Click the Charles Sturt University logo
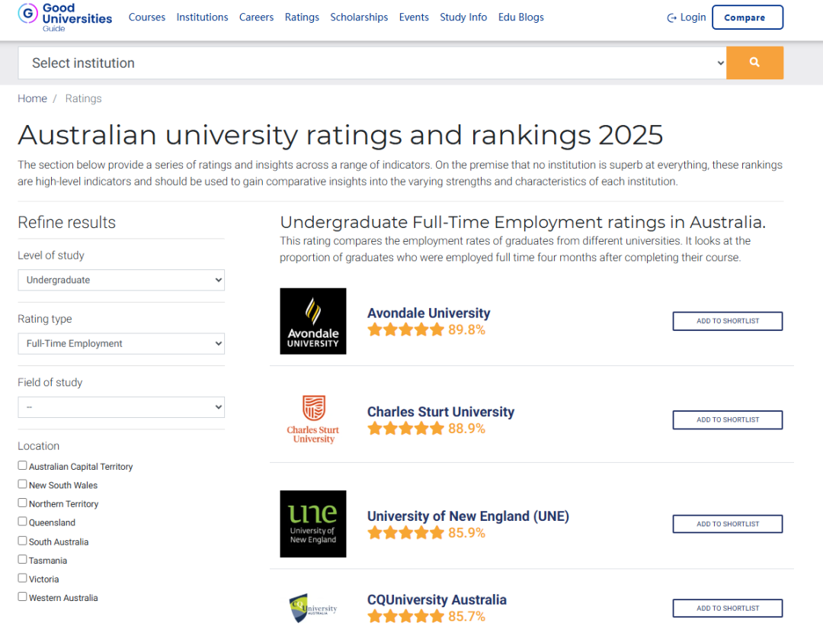Viewport: 823px width, 630px height. [313, 419]
